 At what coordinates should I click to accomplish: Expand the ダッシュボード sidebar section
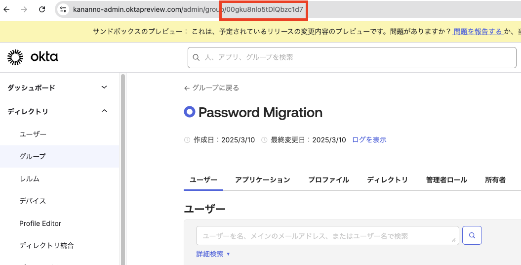coord(104,88)
